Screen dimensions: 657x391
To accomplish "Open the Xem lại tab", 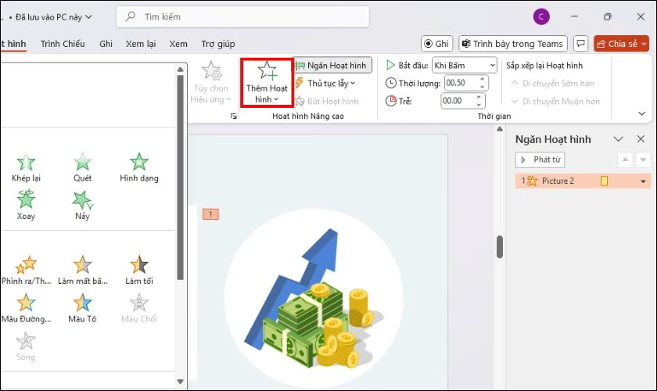I will pyautogui.click(x=141, y=44).
